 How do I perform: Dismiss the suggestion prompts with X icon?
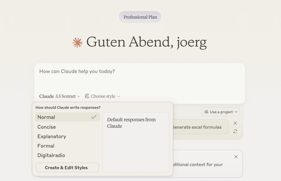(x=235, y=123)
